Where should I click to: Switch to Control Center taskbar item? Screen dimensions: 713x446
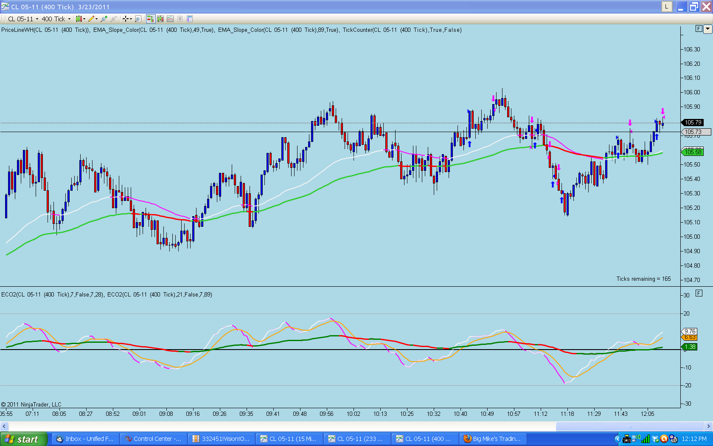(153, 439)
